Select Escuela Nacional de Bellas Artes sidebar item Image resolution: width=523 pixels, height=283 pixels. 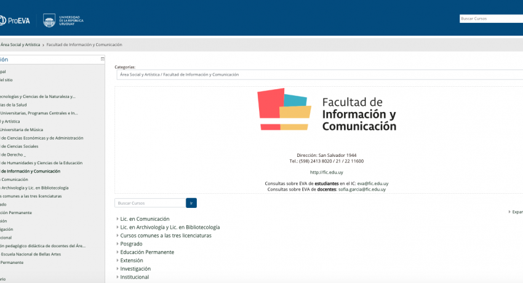click(31, 254)
